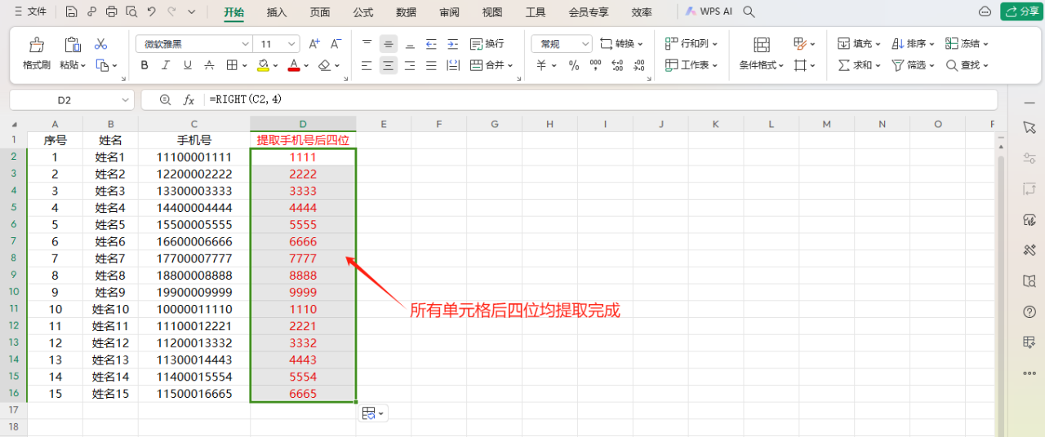Undo the last action
This screenshot has width=1045, height=437.
(x=151, y=12)
